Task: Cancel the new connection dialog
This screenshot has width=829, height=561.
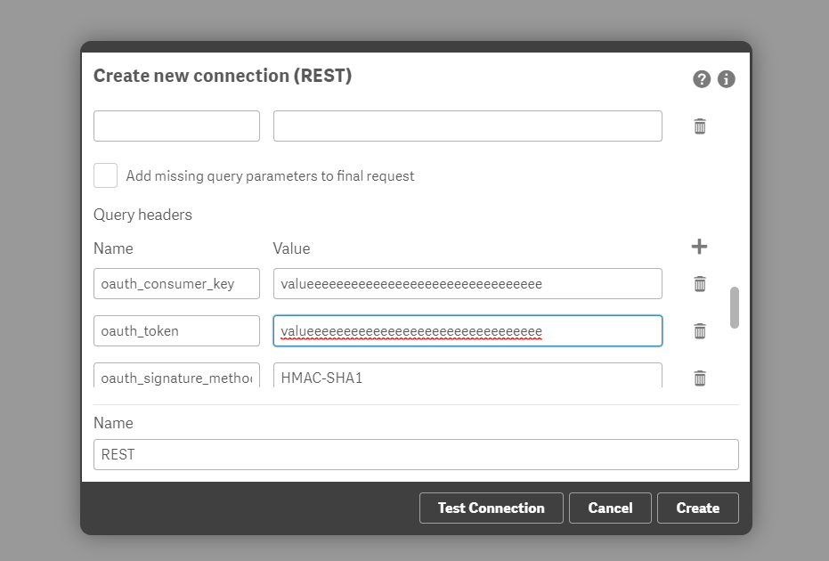Action: [610, 508]
